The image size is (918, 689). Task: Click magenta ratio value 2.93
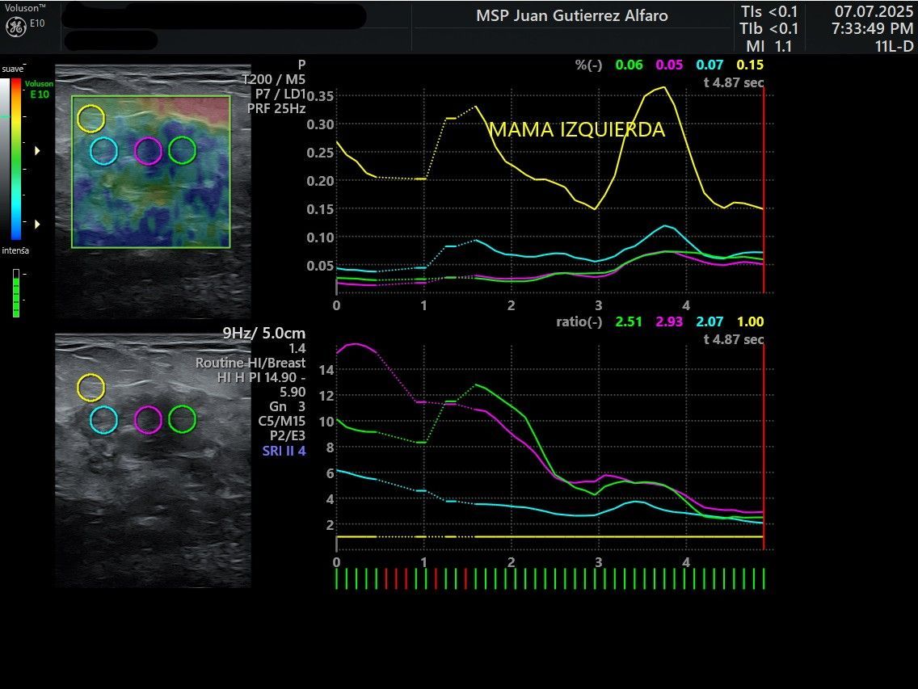669,321
